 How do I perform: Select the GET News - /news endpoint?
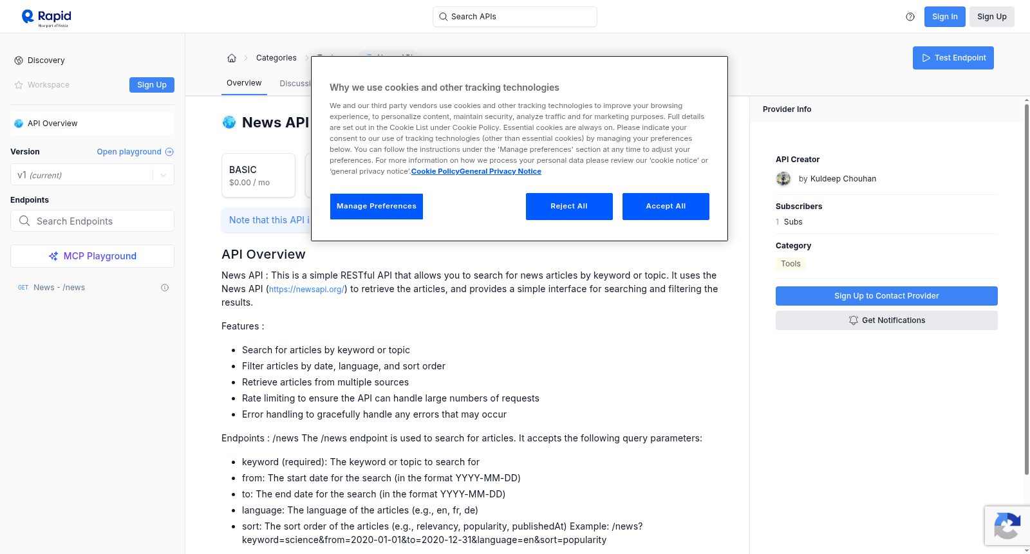click(x=92, y=288)
